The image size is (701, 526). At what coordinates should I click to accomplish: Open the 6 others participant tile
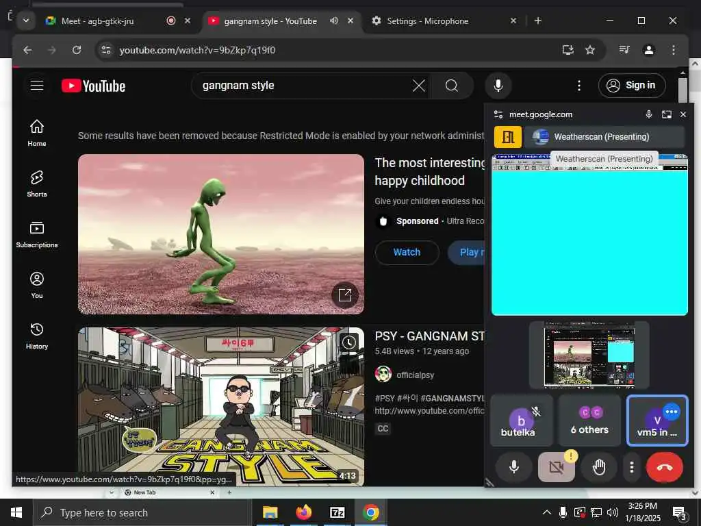[x=589, y=421]
